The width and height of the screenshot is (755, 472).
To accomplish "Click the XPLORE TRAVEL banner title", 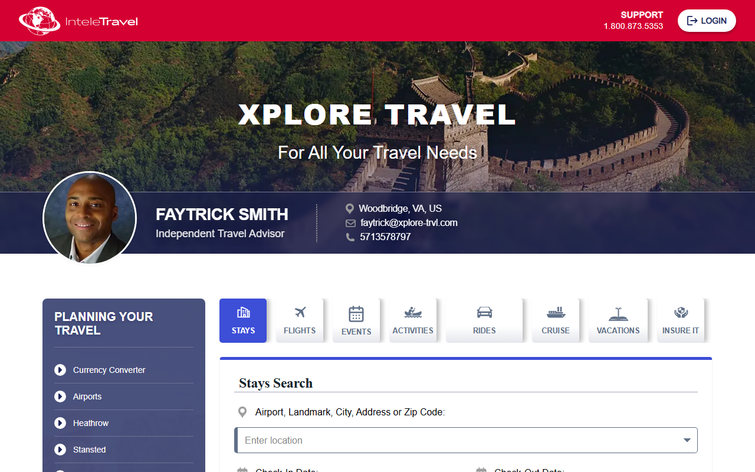I will [x=377, y=114].
